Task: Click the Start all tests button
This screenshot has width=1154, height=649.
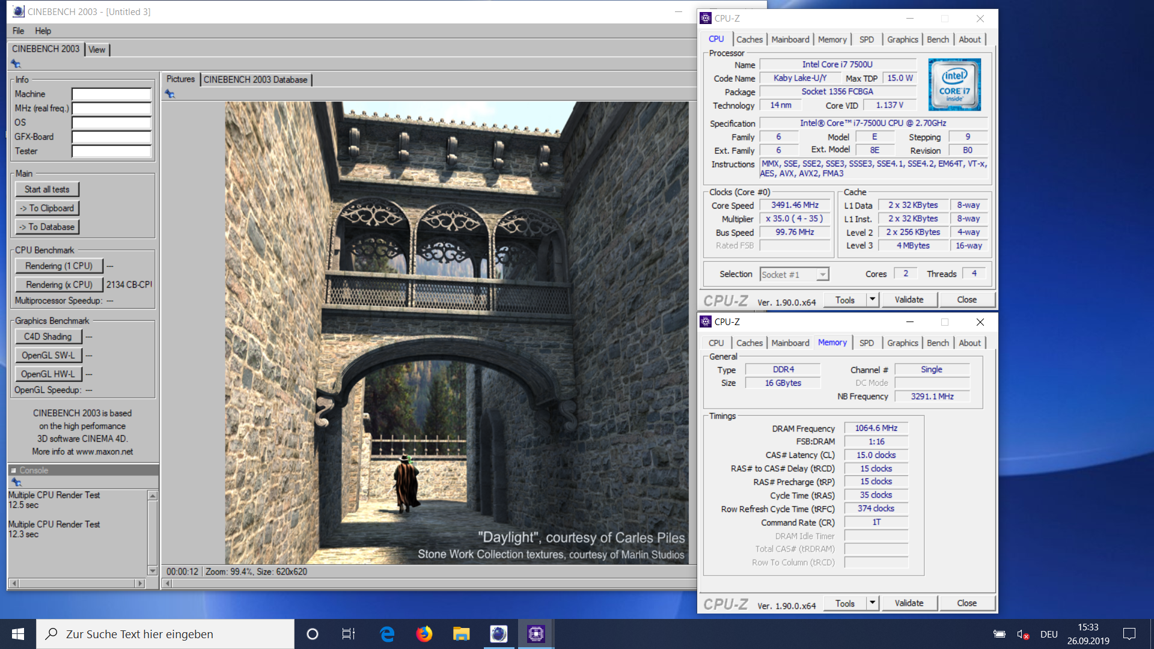Action: pyautogui.click(x=47, y=189)
